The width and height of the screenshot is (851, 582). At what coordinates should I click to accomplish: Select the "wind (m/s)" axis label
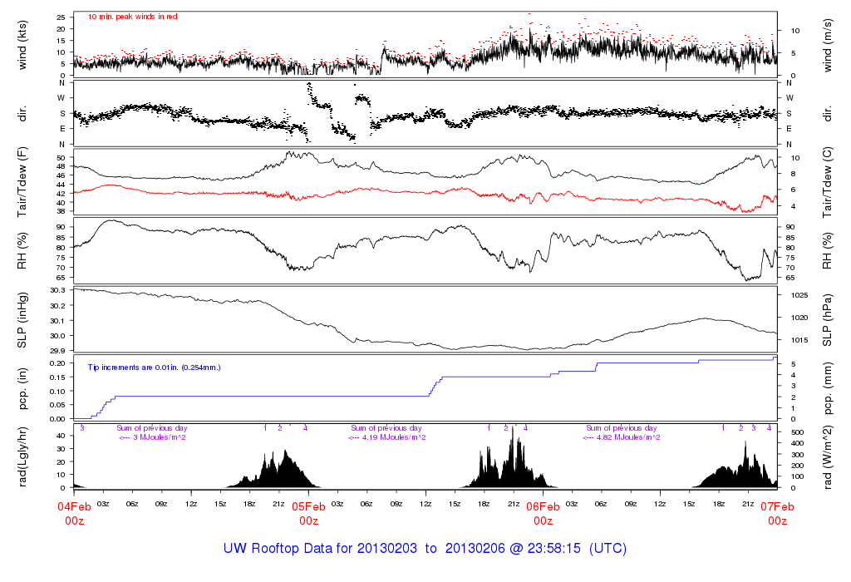point(827,45)
